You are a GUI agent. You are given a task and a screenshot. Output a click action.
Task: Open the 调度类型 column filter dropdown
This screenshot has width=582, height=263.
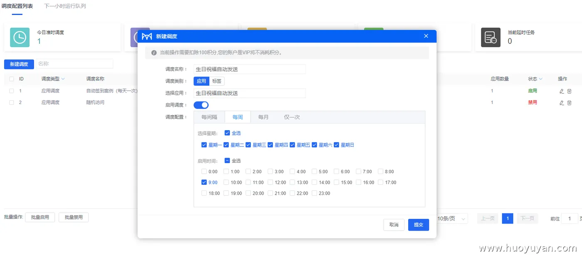[63, 79]
